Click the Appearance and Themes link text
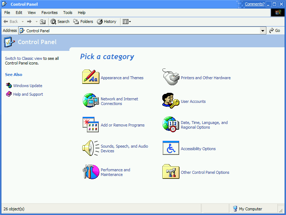The width and height of the screenshot is (286, 215). point(122,78)
